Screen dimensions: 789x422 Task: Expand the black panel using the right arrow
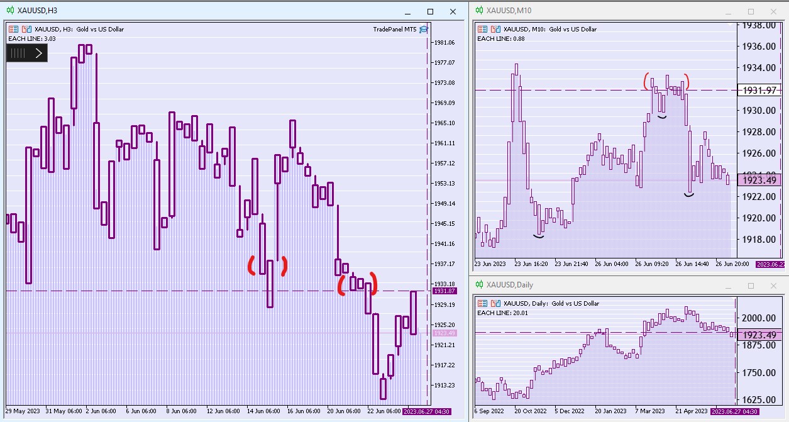[38, 53]
